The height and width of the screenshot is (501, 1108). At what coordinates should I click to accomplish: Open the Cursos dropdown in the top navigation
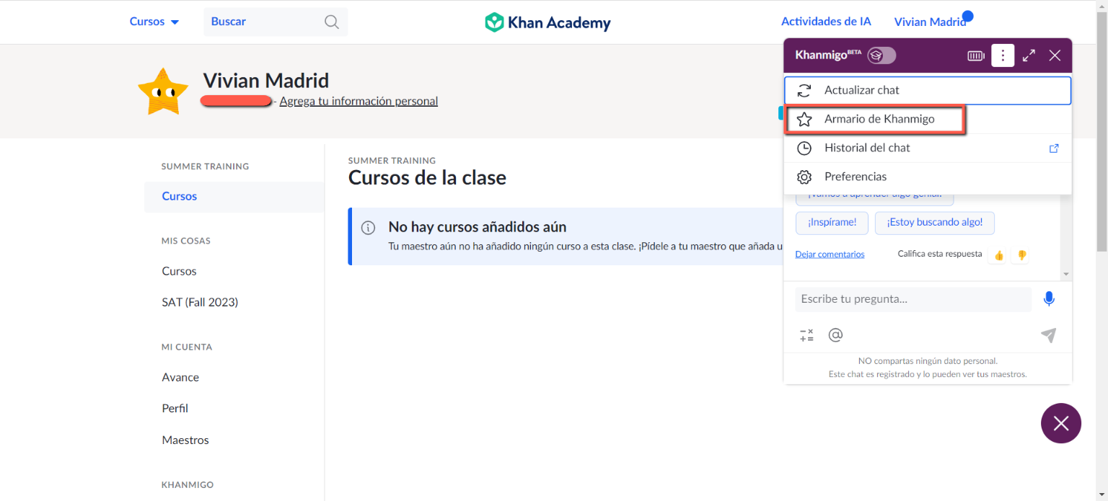click(x=154, y=22)
